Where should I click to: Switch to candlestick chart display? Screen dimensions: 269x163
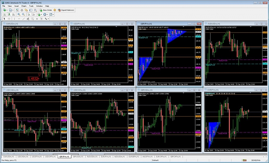coord(9,14)
